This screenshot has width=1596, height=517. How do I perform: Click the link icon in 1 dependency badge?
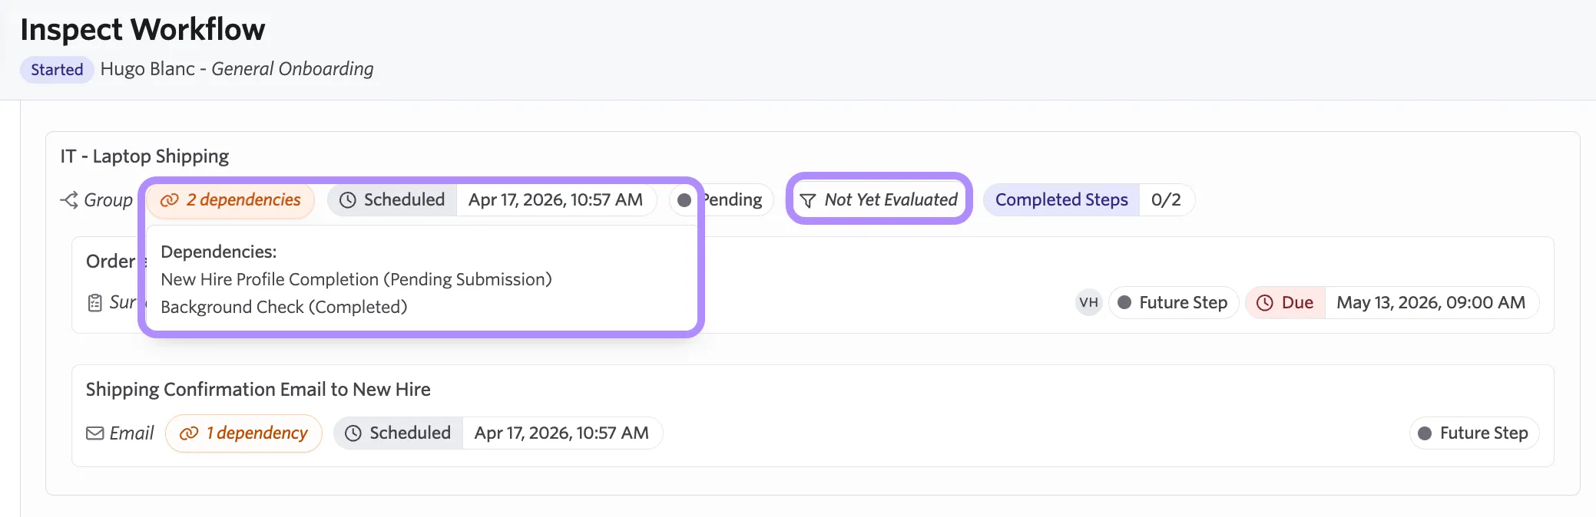189,433
